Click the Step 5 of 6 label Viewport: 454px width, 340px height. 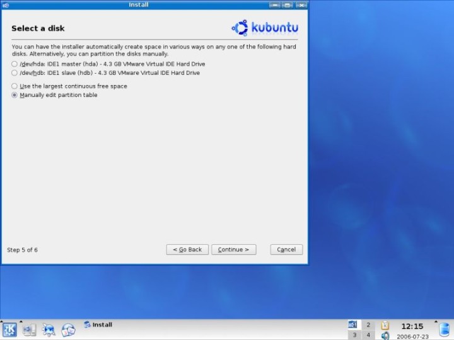point(22,250)
